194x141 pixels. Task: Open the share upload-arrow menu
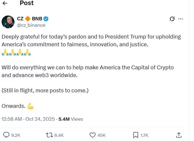179,135
